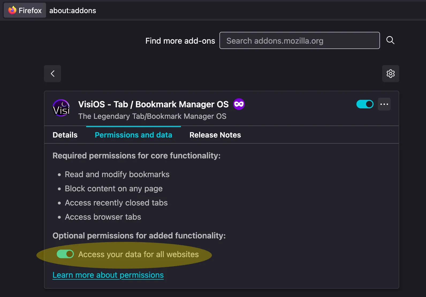Switch to the Details tab
Image resolution: width=426 pixels, height=297 pixels.
point(65,135)
